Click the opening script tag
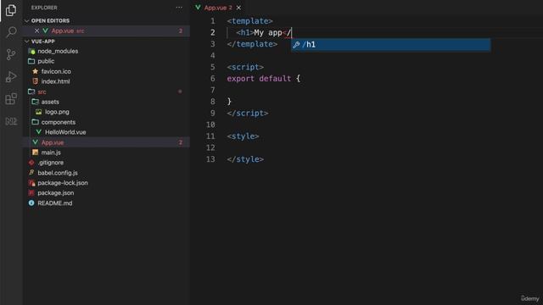 coord(245,67)
